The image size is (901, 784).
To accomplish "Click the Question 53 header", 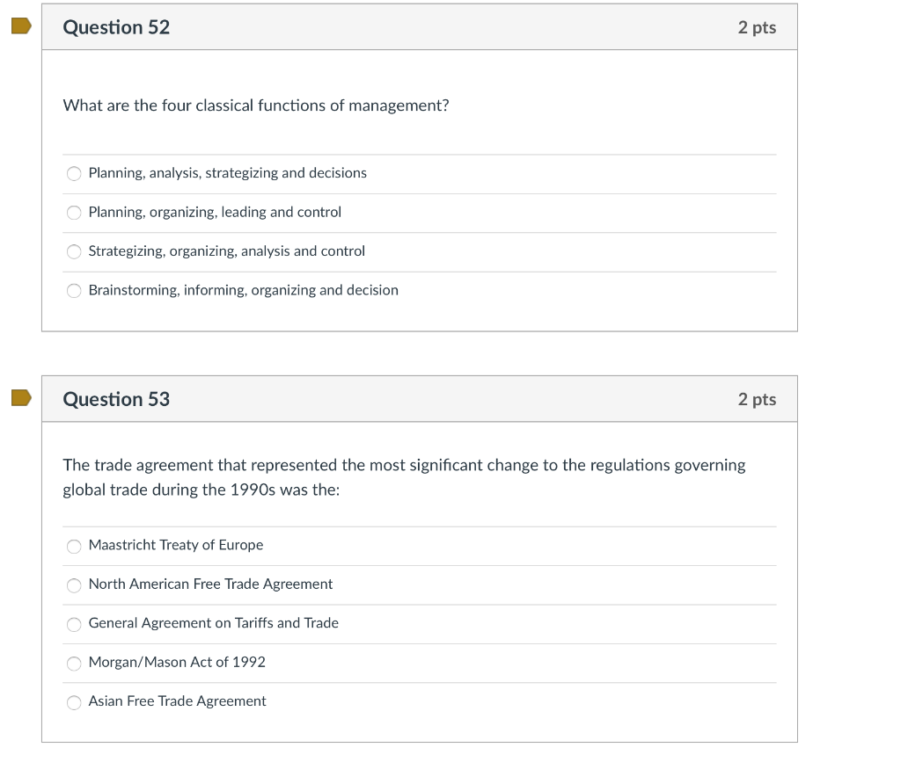I will [115, 398].
